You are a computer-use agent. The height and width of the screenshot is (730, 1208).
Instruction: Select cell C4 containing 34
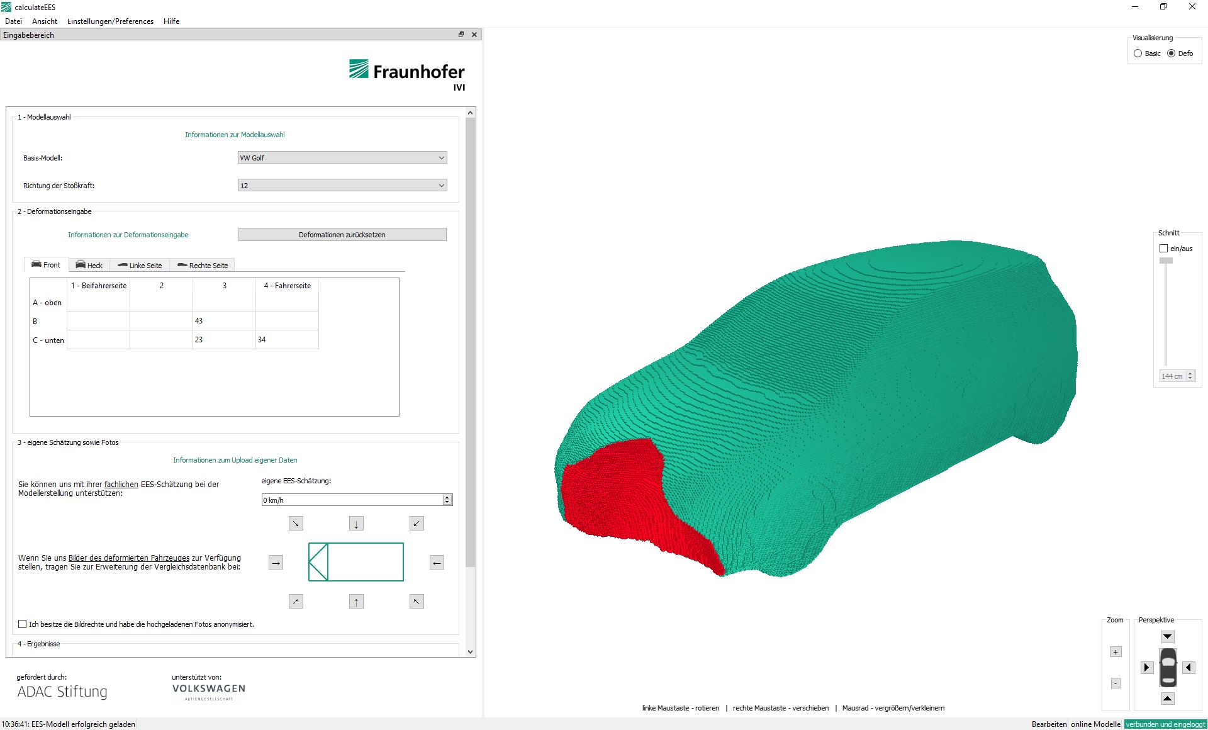(287, 340)
